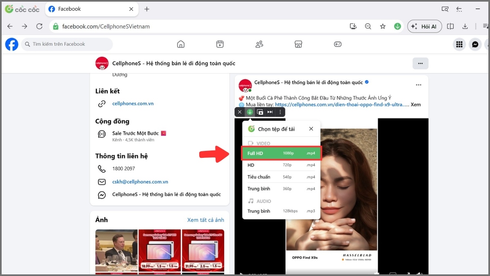Close the Facebook tab
Screen dimensions: 490x276
[x=131, y=9]
